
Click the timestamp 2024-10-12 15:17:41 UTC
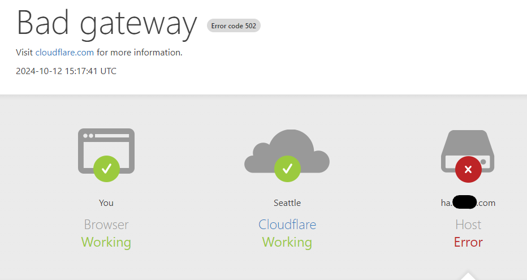pyautogui.click(x=66, y=71)
